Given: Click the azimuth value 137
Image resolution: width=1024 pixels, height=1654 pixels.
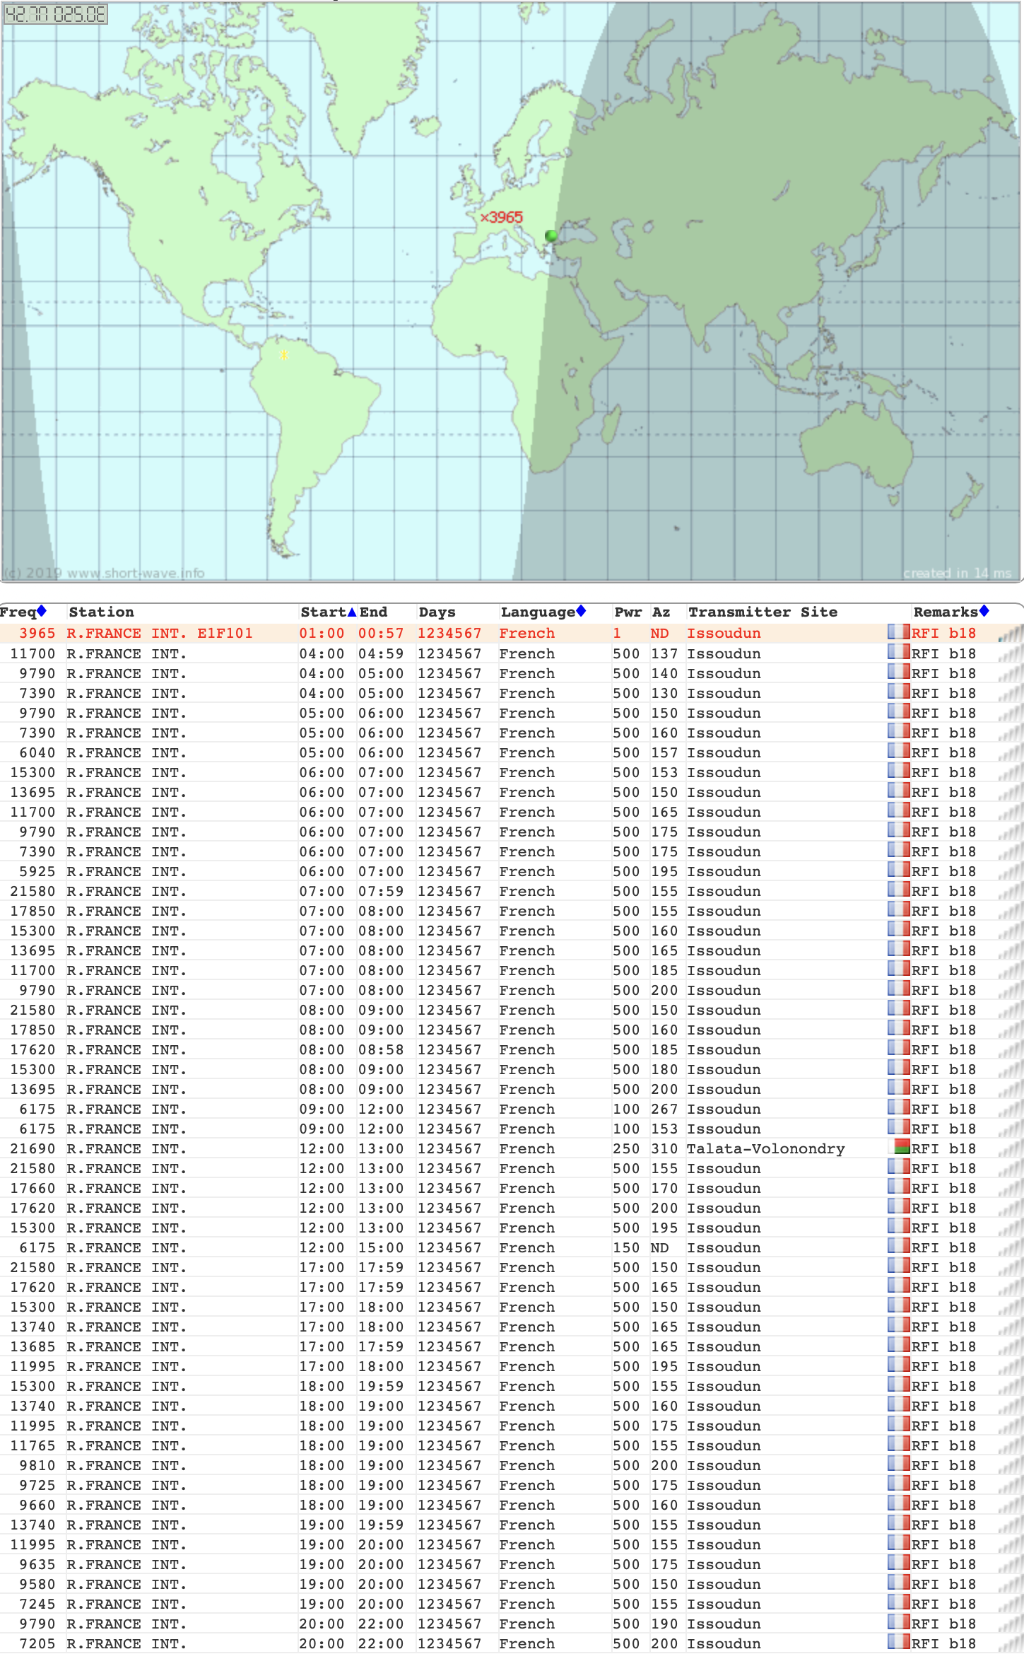Looking at the screenshot, I should [x=664, y=653].
